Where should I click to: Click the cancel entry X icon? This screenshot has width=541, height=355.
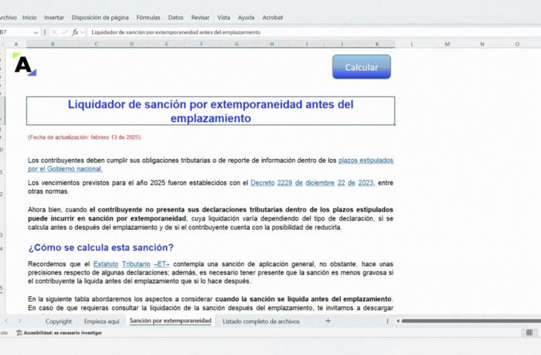tap(54, 32)
